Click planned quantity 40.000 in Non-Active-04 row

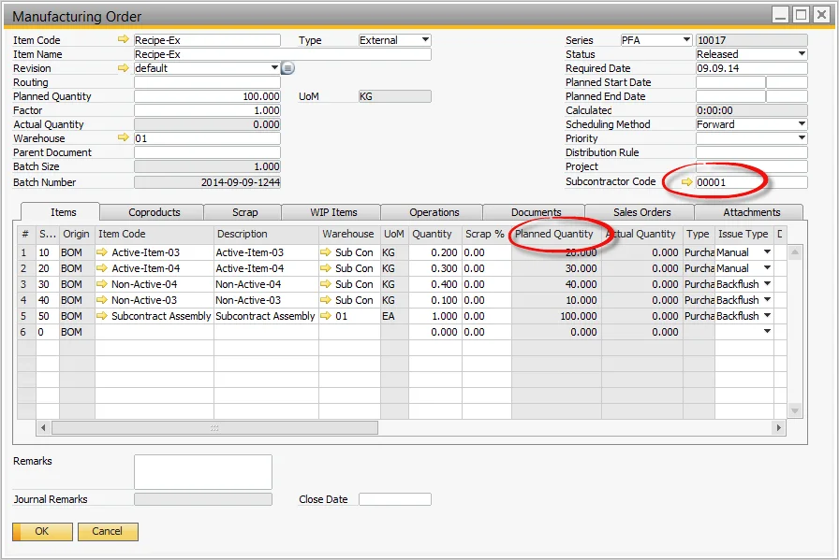coord(556,284)
